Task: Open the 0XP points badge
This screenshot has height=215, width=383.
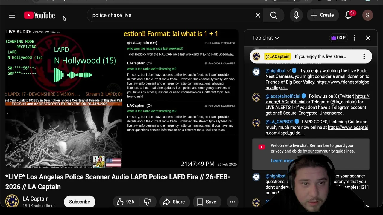Action: 338,38
